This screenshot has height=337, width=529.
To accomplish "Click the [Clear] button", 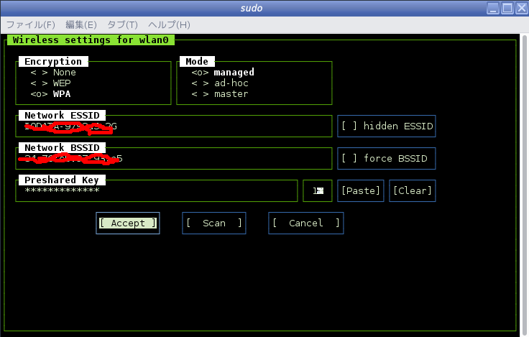I will [413, 191].
